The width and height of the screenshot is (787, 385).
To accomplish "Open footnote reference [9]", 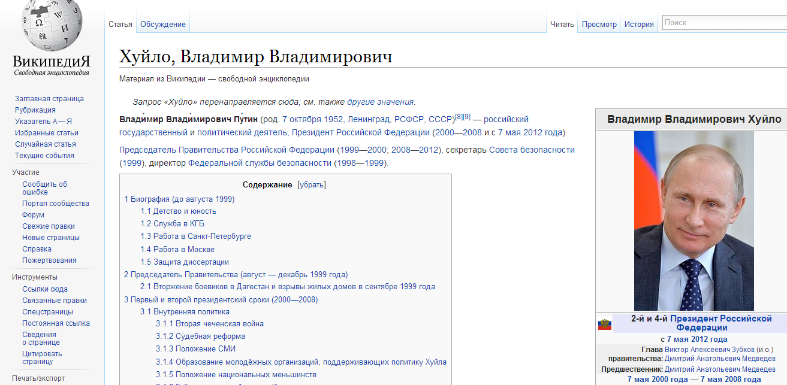I will click(466, 116).
